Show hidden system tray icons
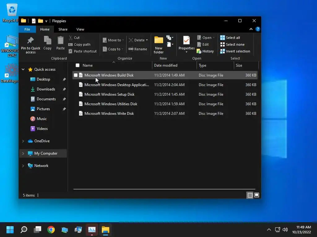Screen dimensions: 317x237 tap(269, 230)
